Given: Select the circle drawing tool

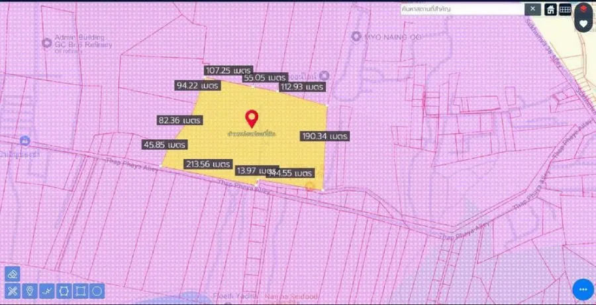Looking at the screenshot, I should 97,291.
